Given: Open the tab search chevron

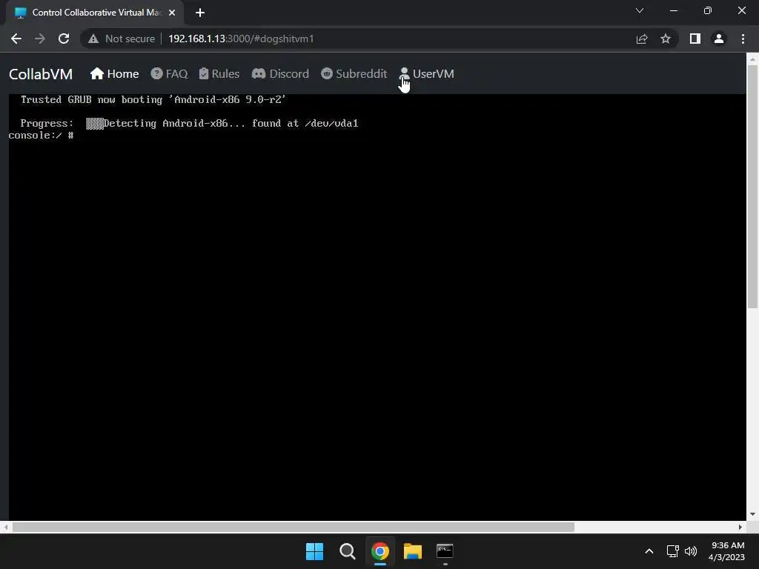Looking at the screenshot, I should [x=640, y=10].
